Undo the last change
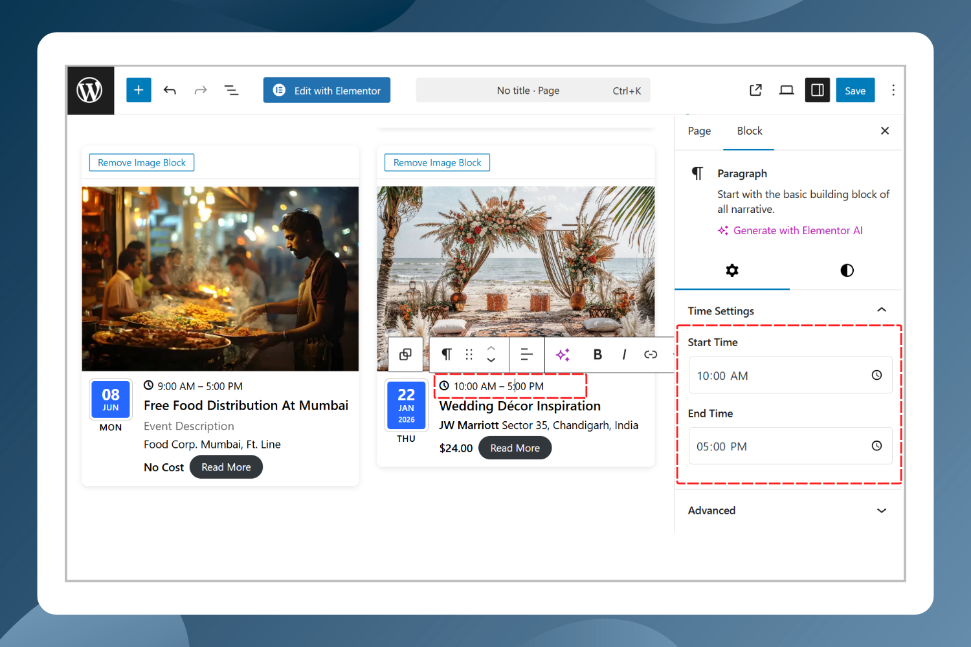 coord(170,90)
